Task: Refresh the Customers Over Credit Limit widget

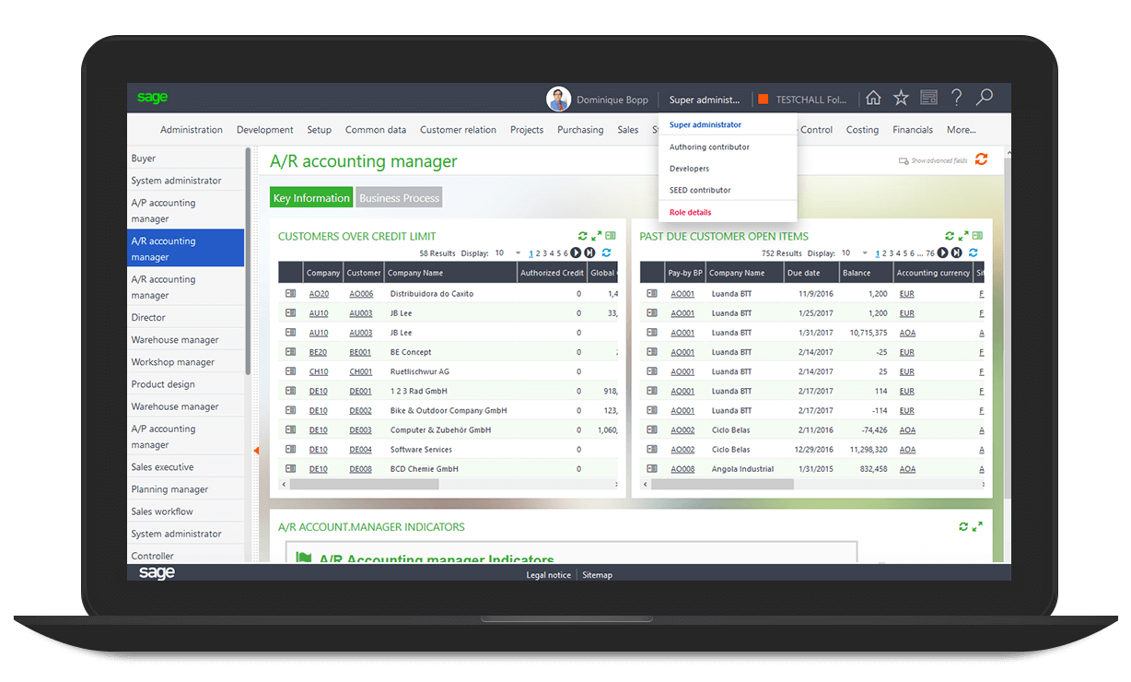Action: pyautogui.click(x=583, y=236)
